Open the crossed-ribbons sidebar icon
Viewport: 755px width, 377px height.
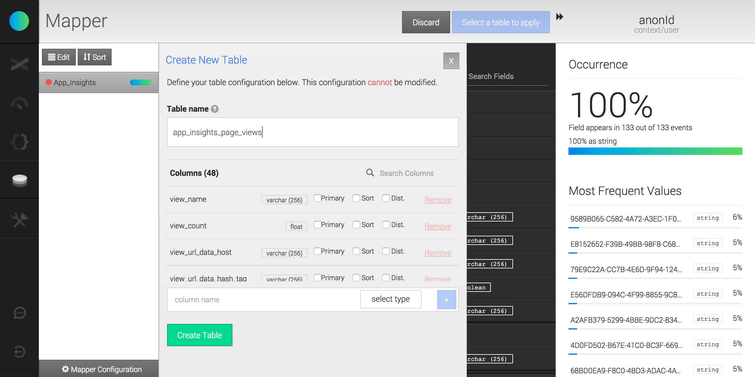pos(19,64)
